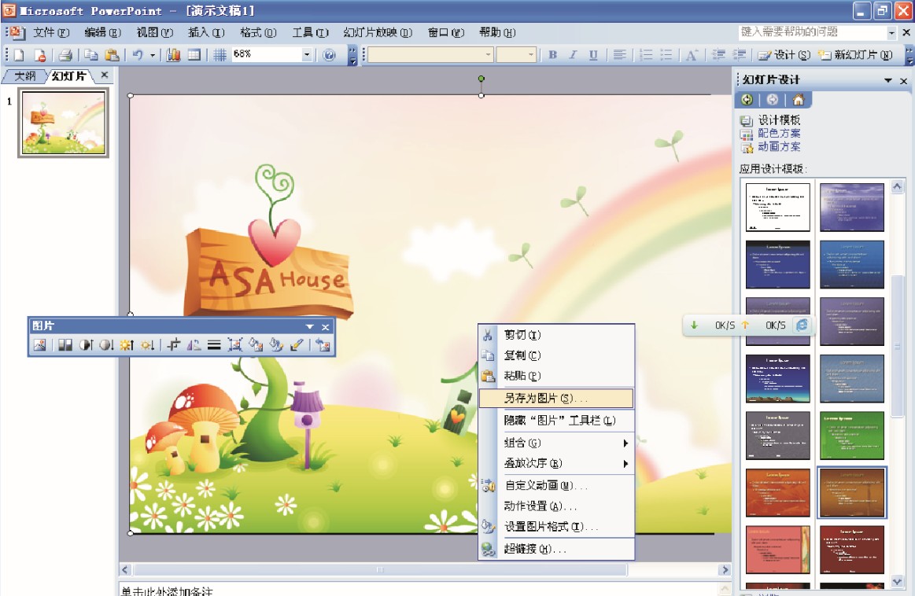The image size is (915, 596).
Task: Rotate the picture left 90 degrees
Action: 194,344
